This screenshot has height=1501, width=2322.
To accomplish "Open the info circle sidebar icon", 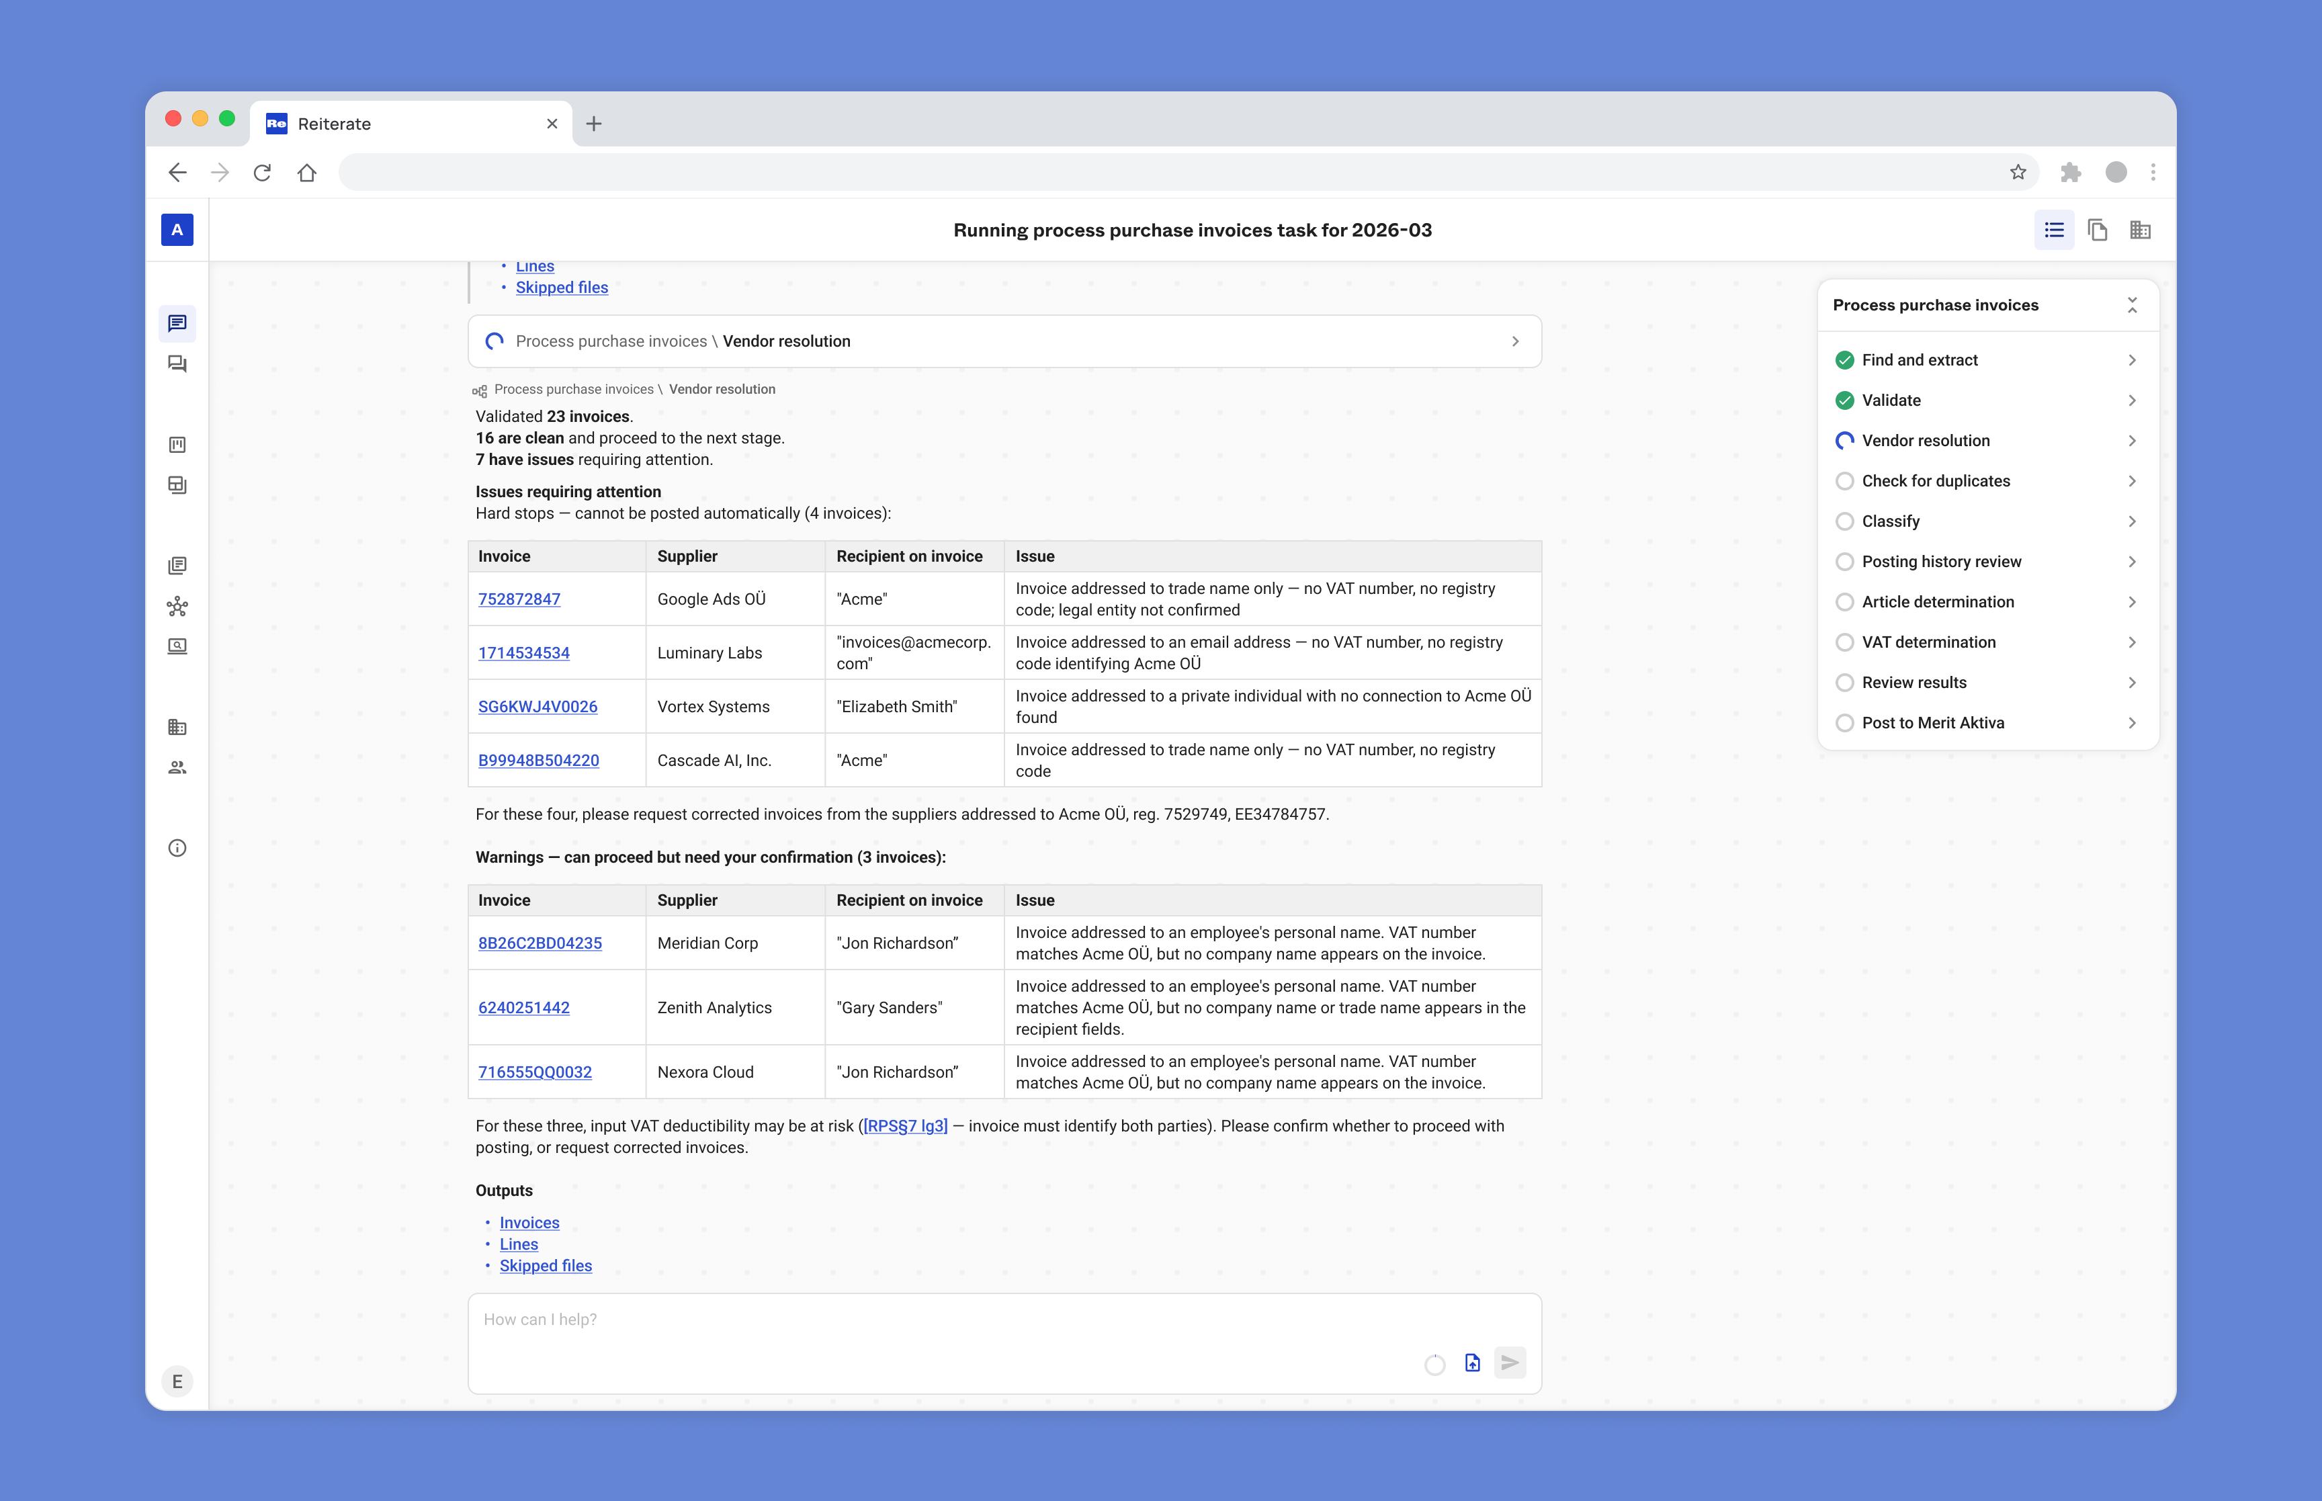I will point(176,848).
